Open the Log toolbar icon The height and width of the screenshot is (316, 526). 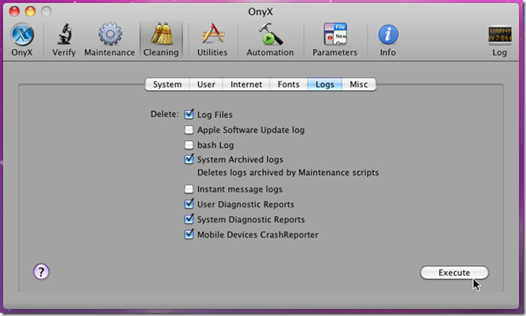click(500, 35)
